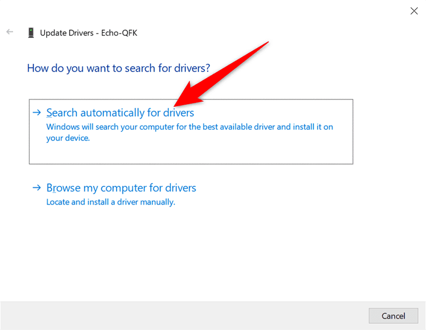Go back with the back arrow
Image resolution: width=426 pixels, height=330 pixels.
pos(10,32)
